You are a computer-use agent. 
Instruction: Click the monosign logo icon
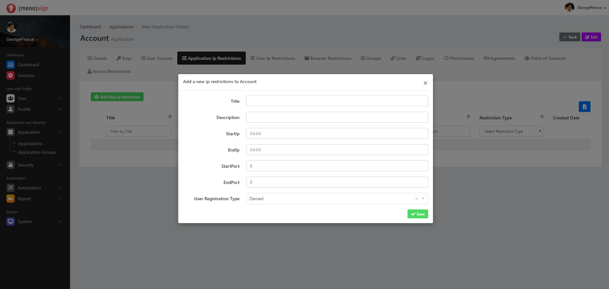[11, 8]
